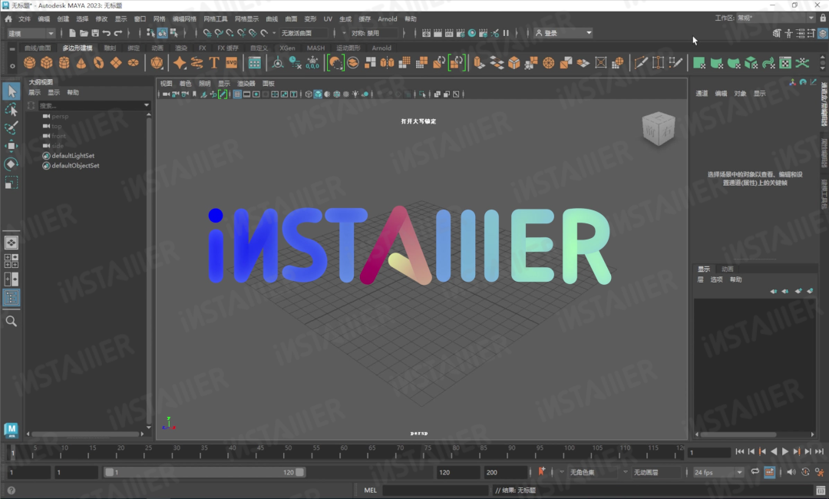Screen dimensions: 829x499
Task: Switch to the MASH shelf tab
Action: click(315, 48)
